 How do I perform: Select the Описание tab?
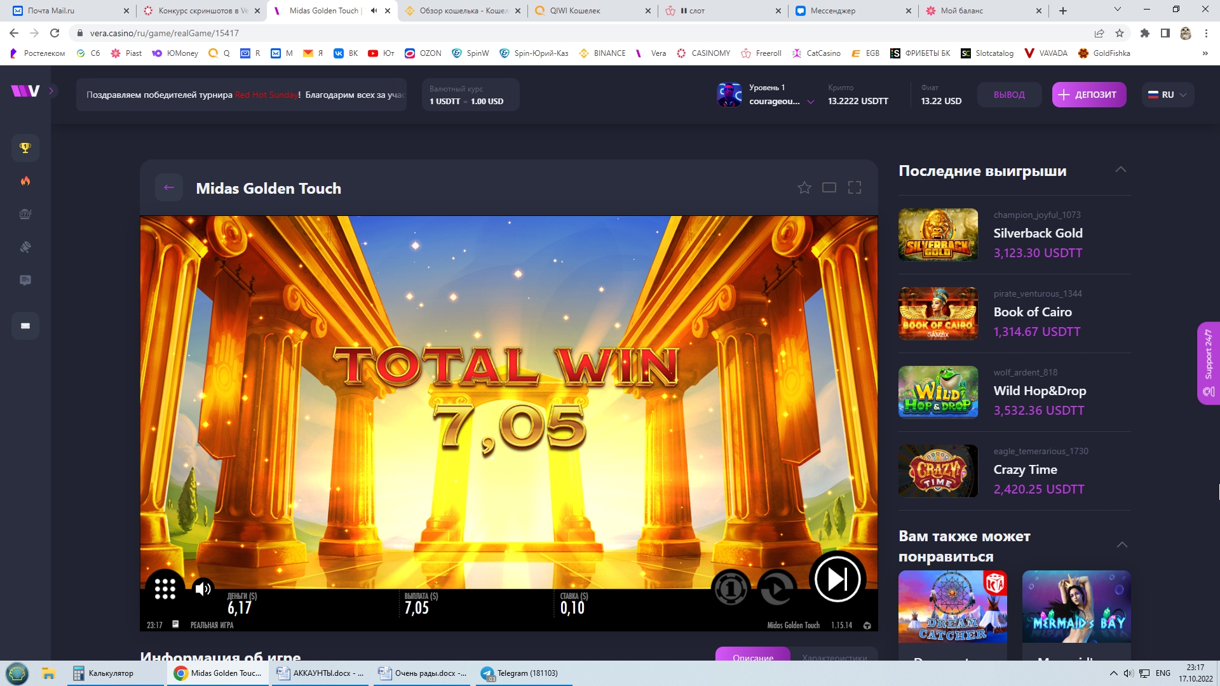[x=753, y=655]
